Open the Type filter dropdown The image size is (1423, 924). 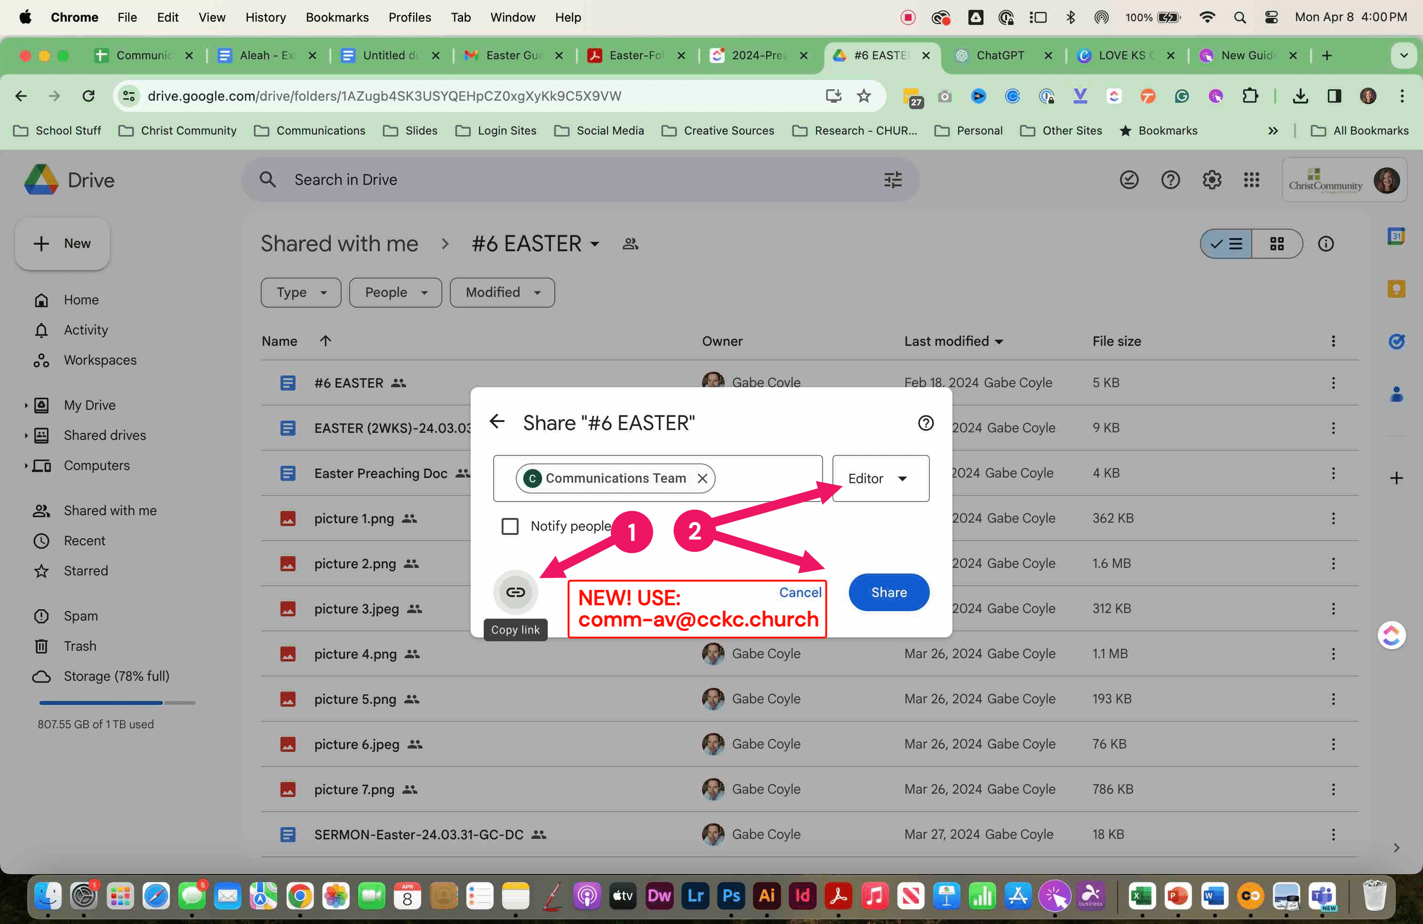tap(301, 292)
